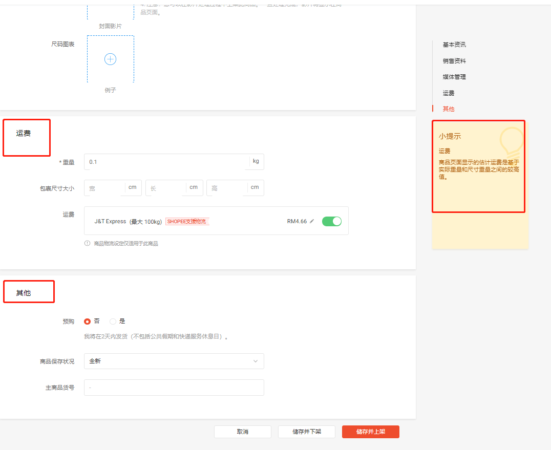This screenshot has height=450, width=551.
Task: Click the 宽 package width input
Action: tap(102, 188)
